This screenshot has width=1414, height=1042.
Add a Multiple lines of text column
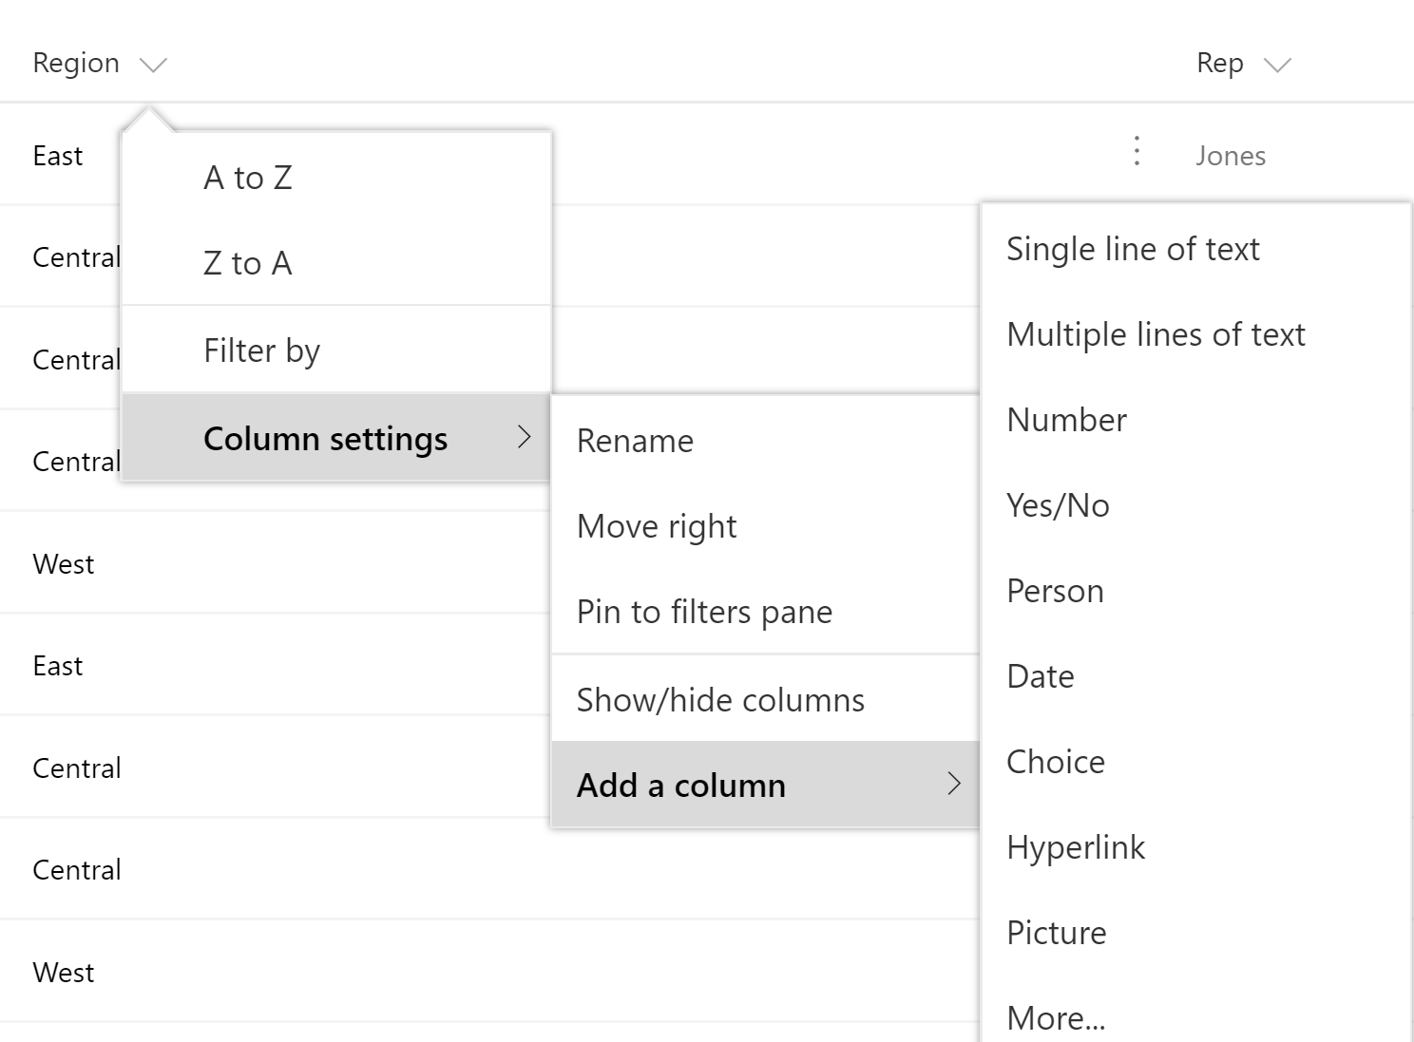[x=1156, y=334]
